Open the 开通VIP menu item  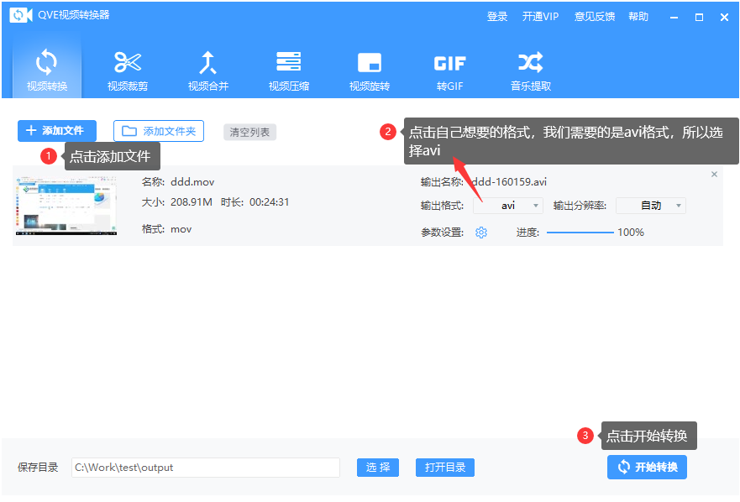(540, 17)
